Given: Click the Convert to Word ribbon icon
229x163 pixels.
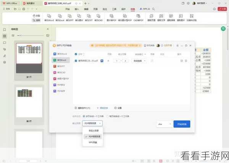Looking at the screenshot, I should [49, 18].
